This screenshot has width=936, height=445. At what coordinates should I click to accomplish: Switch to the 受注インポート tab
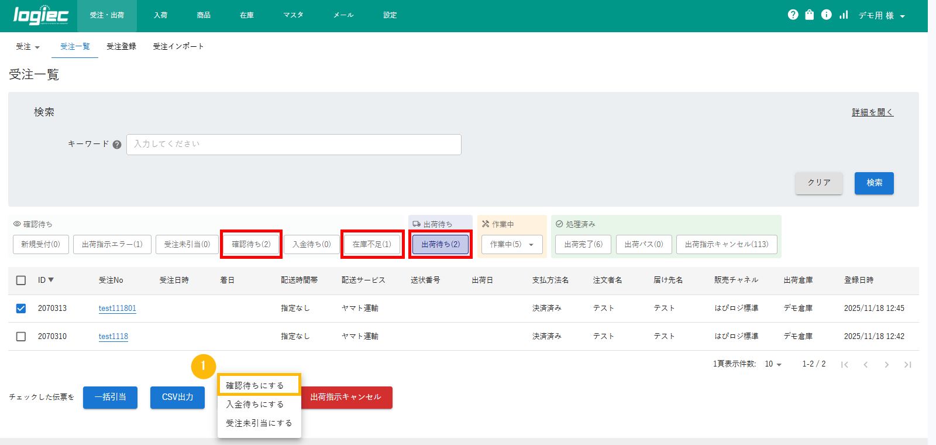pyautogui.click(x=178, y=46)
